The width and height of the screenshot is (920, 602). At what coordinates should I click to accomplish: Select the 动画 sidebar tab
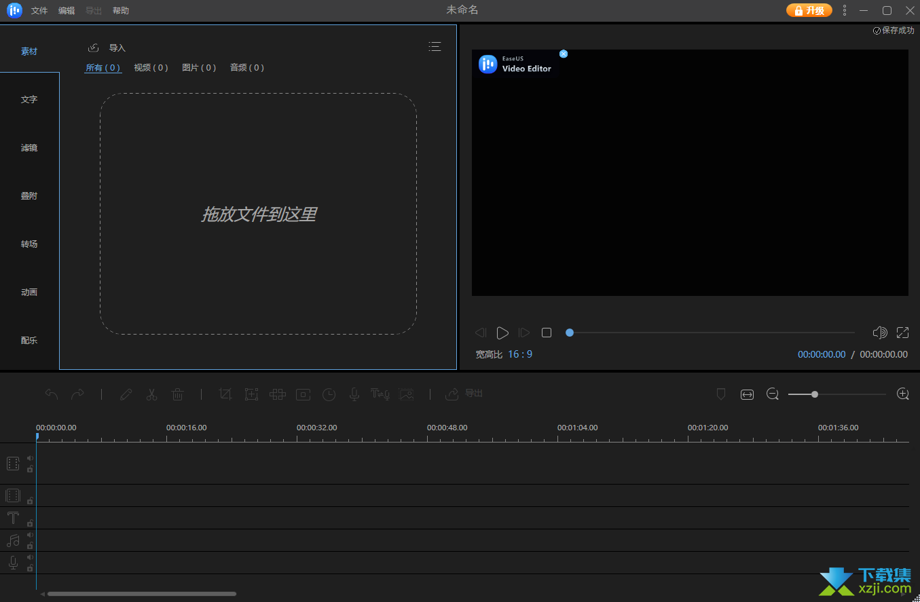click(29, 293)
